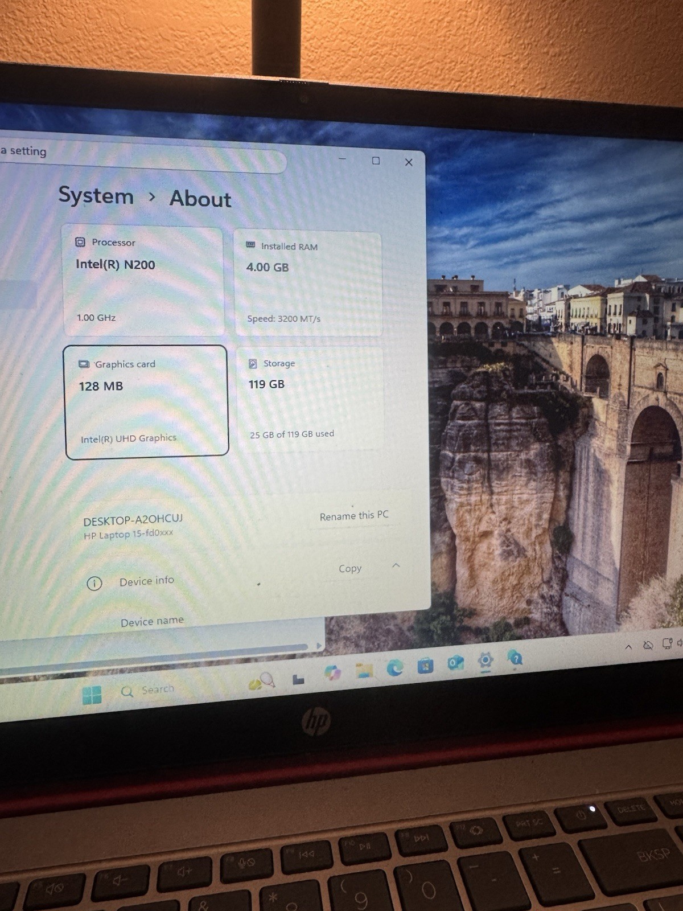Open the Get Help taskbar icon

click(515, 658)
